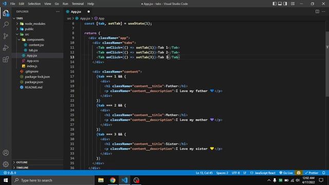Select the App.jsx editor tab
The width and height of the screenshot is (329, 185).
pos(76,12)
